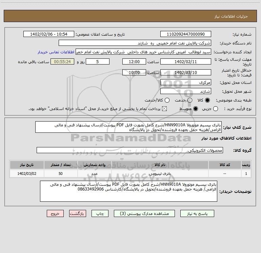Click the need date cell 1402/03/02
The image size is (261, 253).
point(27,174)
